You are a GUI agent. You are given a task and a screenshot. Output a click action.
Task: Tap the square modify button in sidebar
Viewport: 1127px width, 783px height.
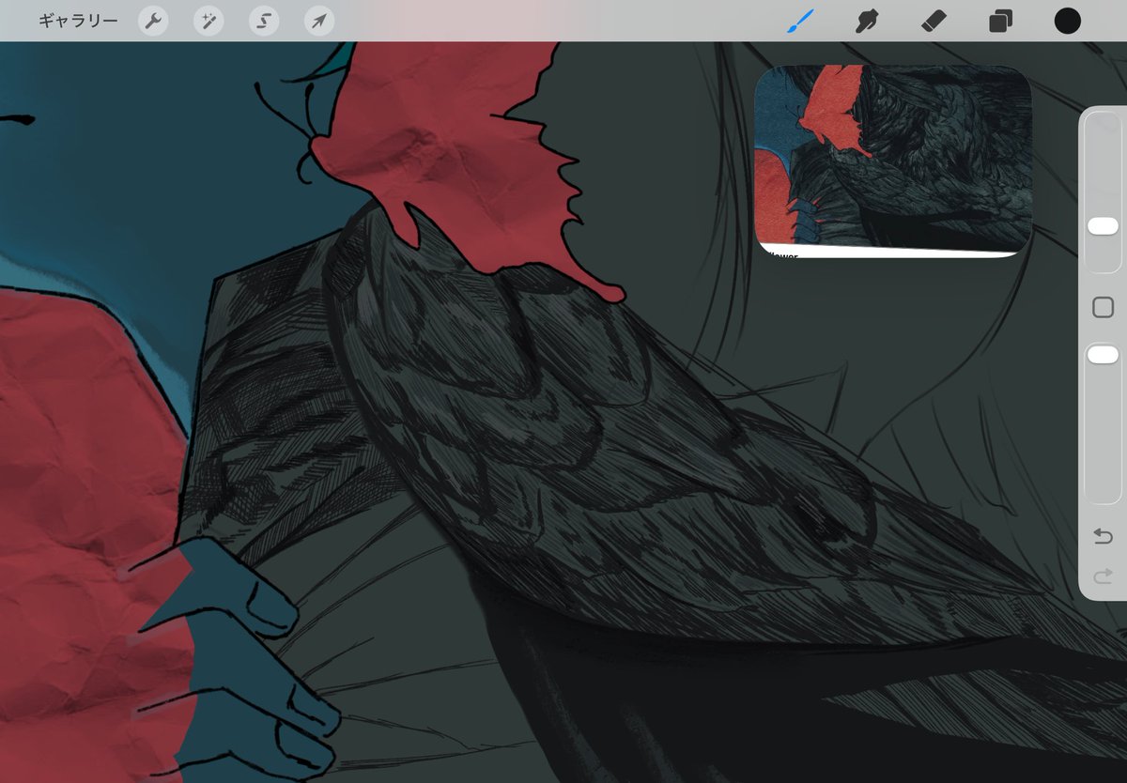click(x=1104, y=307)
